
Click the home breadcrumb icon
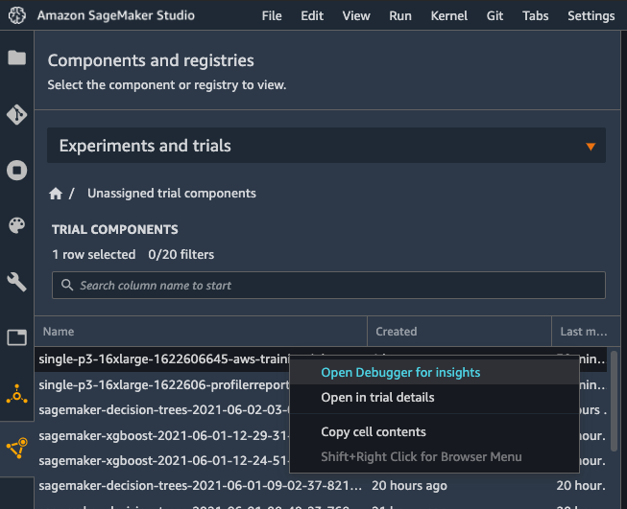point(56,194)
